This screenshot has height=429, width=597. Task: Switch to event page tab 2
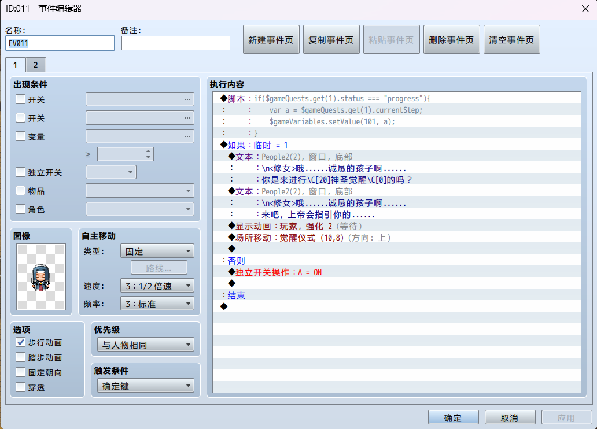click(x=36, y=65)
